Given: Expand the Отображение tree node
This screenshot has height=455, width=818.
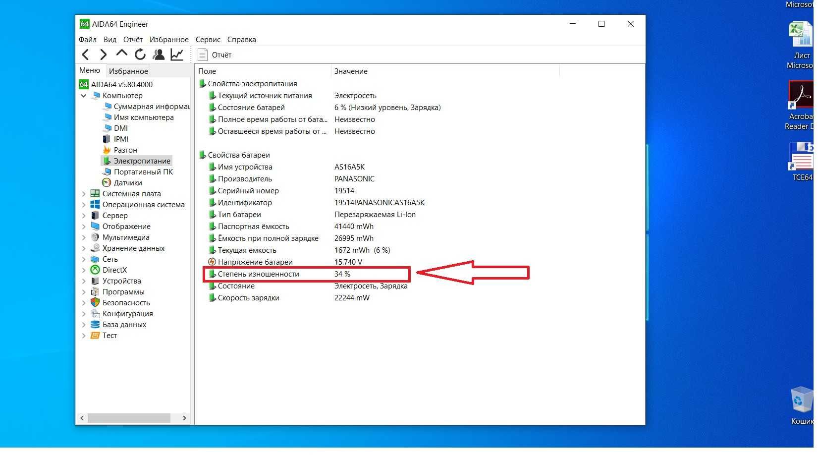Looking at the screenshot, I should pos(83,227).
